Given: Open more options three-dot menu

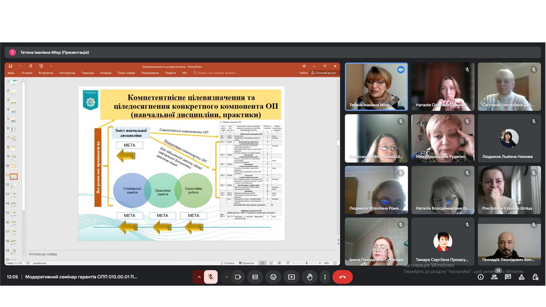Looking at the screenshot, I should click(x=325, y=277).
